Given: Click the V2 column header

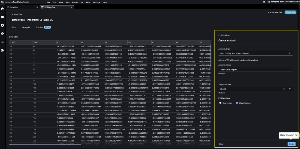Looking at the screenshot, I should [92, 42].
